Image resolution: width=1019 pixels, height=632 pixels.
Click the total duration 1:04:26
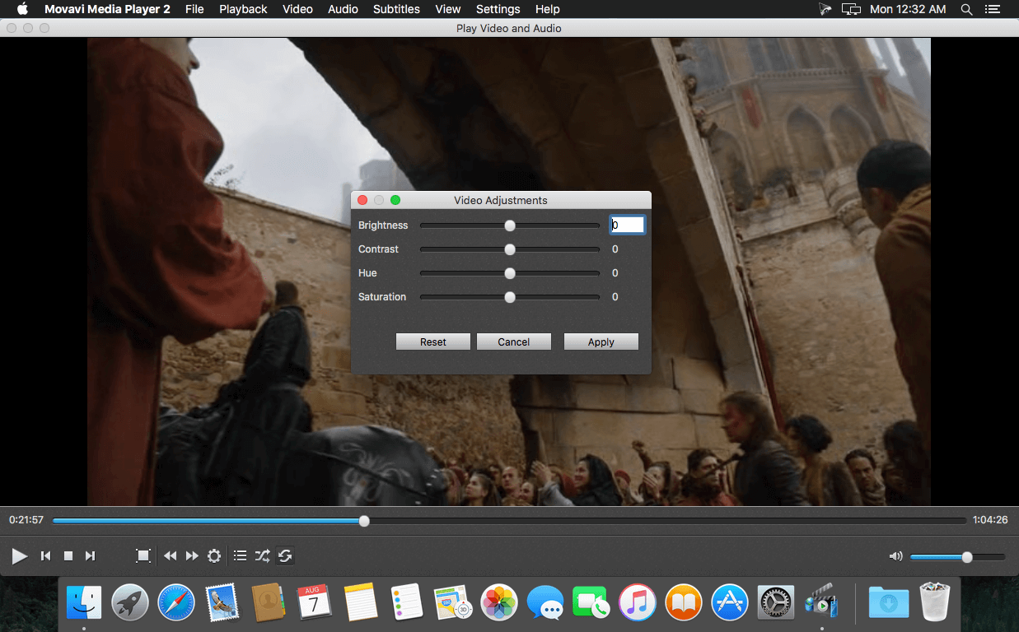point(990,520)
